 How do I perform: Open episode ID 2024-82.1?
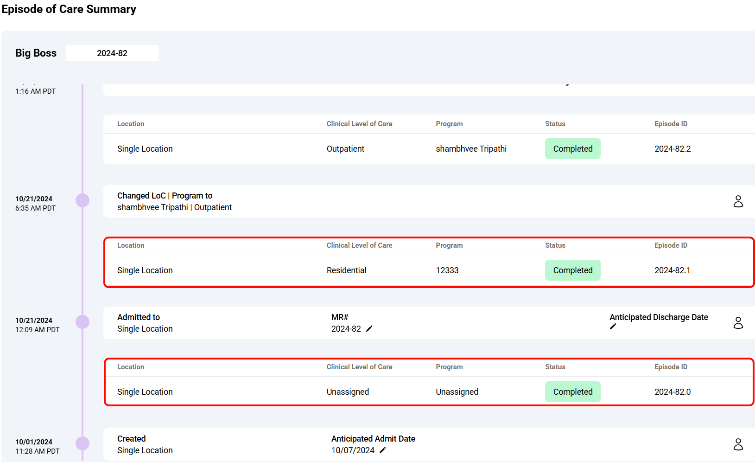pos(672,270)
